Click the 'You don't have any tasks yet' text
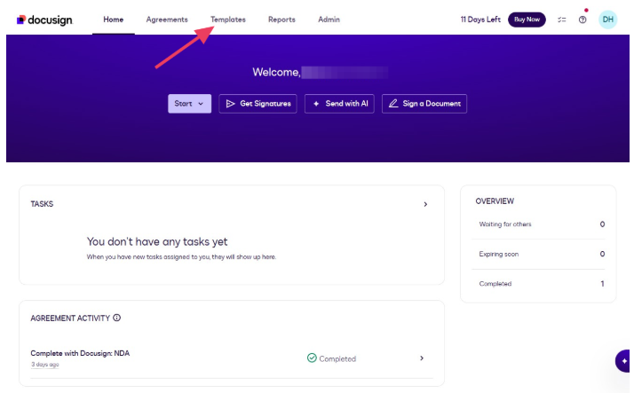This screenshot has width=634, height=401. click(x=157, y=242)
